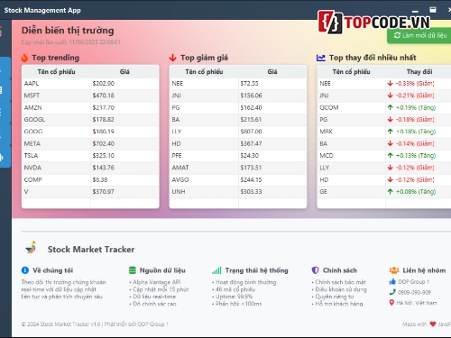Image resolution: width=451 pixels, height=338 pixels.
Task: Click the 0909-090-909 phone number
Action: (414, 292)
